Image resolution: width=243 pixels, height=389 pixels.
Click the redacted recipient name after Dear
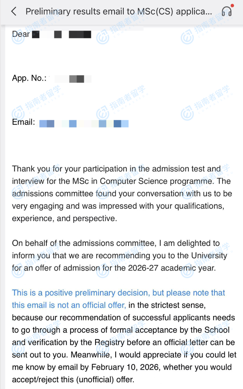coord(62,35)
